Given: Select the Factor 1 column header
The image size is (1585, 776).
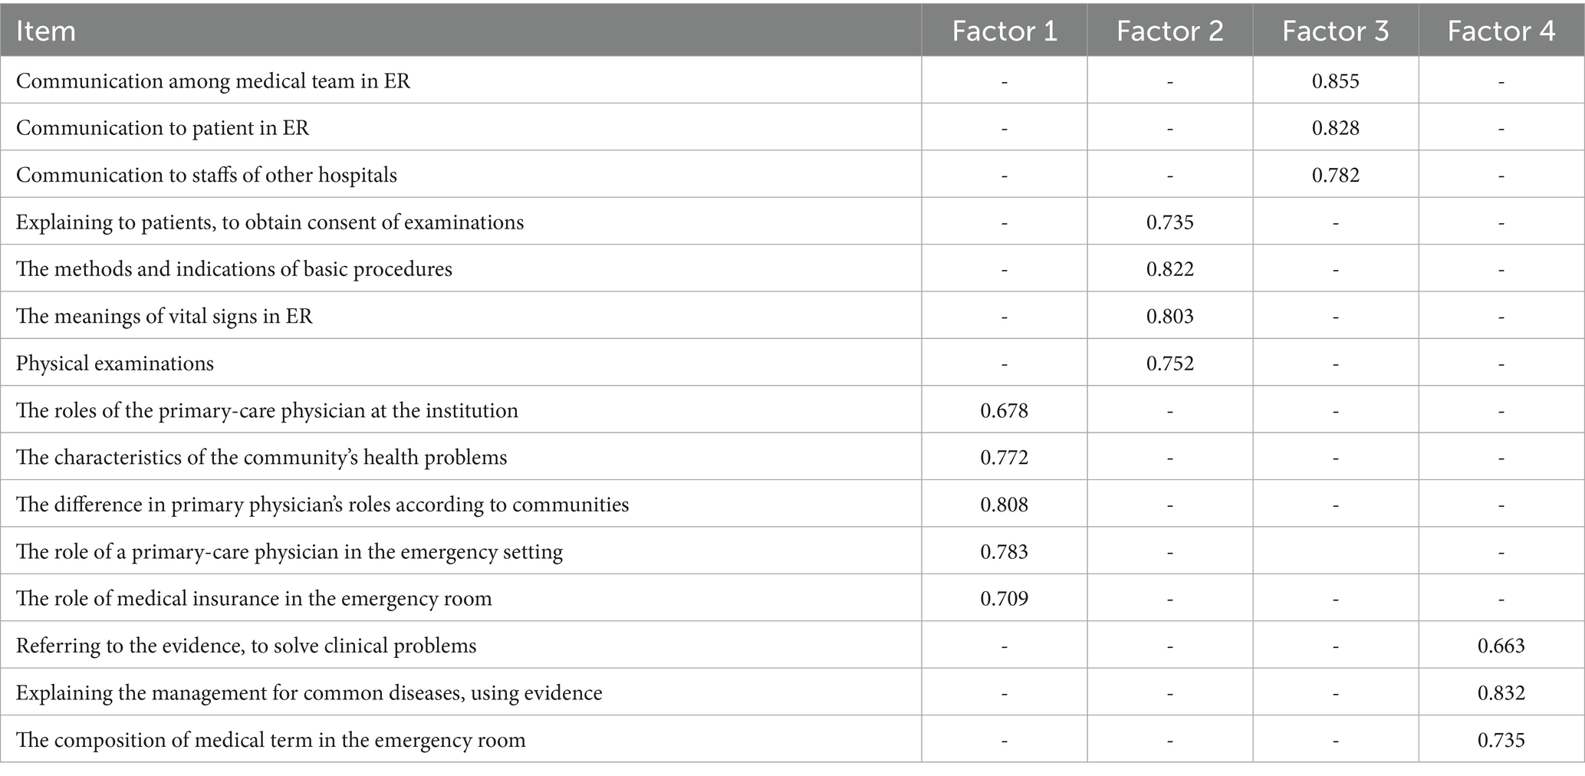Looking at the screenshot, I should (1004, 31).
